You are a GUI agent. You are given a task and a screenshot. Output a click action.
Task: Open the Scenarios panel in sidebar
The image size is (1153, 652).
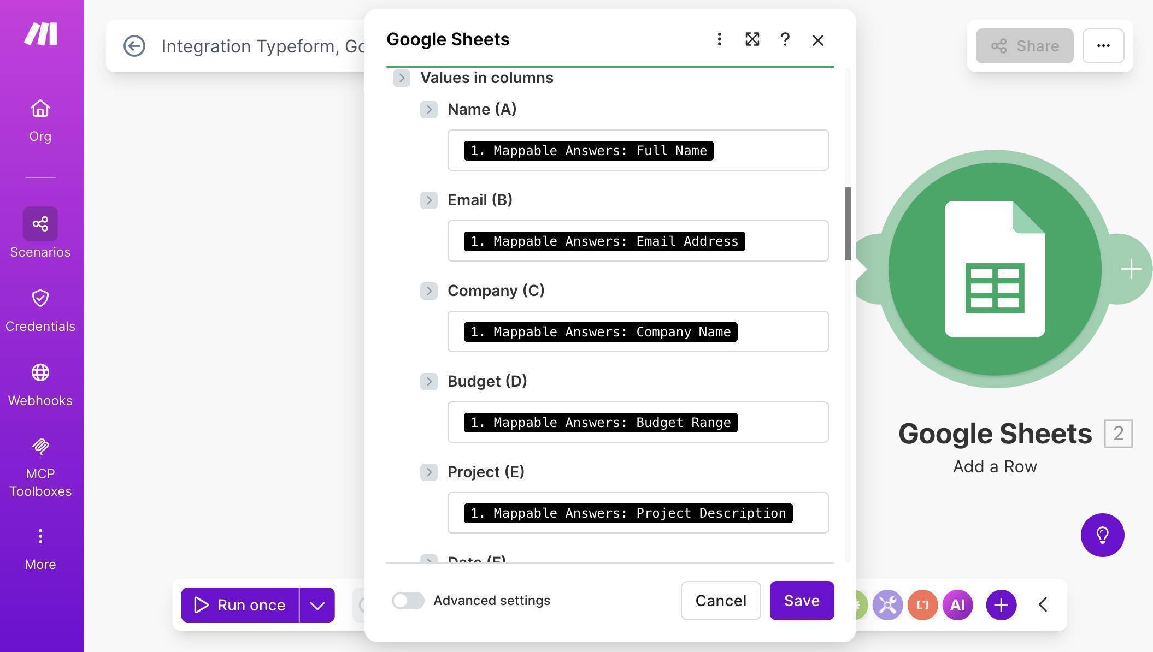40,224
